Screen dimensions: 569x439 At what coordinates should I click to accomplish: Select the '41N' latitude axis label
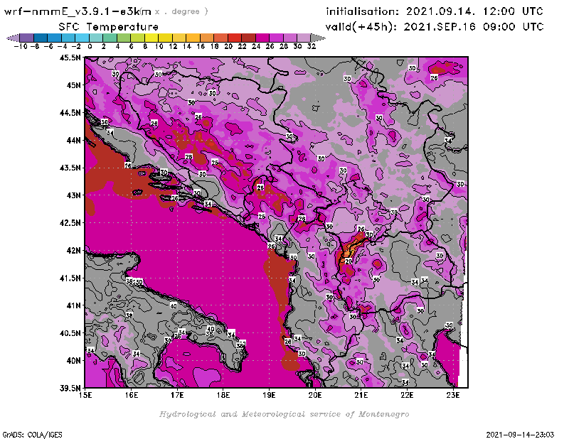[73, 305]
